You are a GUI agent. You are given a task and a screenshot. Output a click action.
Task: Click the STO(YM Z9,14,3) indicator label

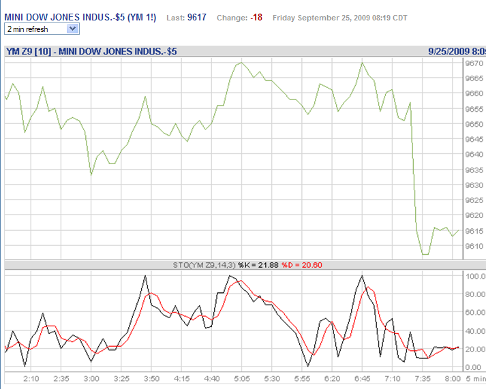click(204, 265)
